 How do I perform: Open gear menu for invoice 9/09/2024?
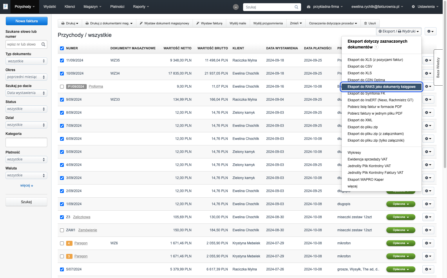428,100
